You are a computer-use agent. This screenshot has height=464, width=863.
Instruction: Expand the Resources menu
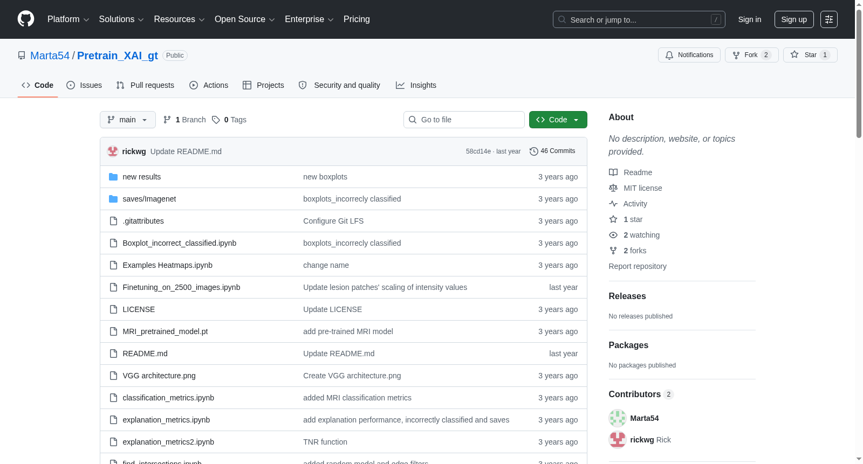pos(180,19)
